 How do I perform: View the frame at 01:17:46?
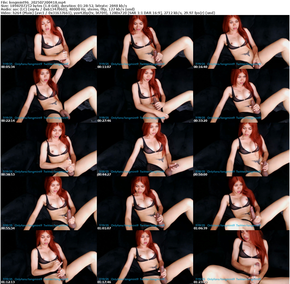pyautogui.click(x=145, y=257)
